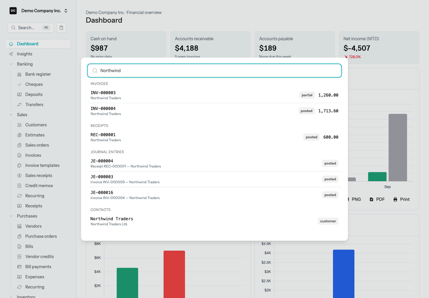Click the Net income (MTD) card

[379, 47]
